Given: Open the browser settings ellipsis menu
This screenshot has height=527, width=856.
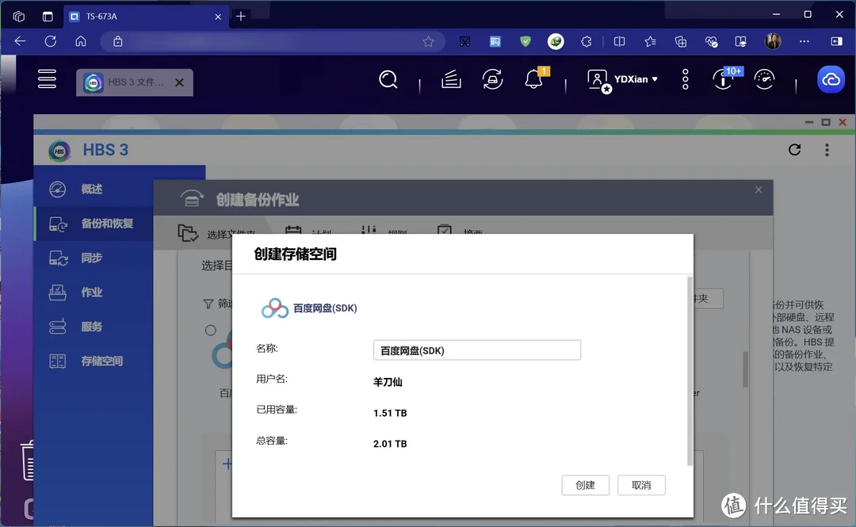Looking at the screenshot, I should [803, 41].
